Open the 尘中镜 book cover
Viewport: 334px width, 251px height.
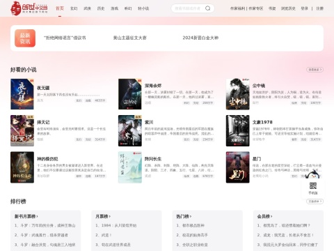pos(238,94)
